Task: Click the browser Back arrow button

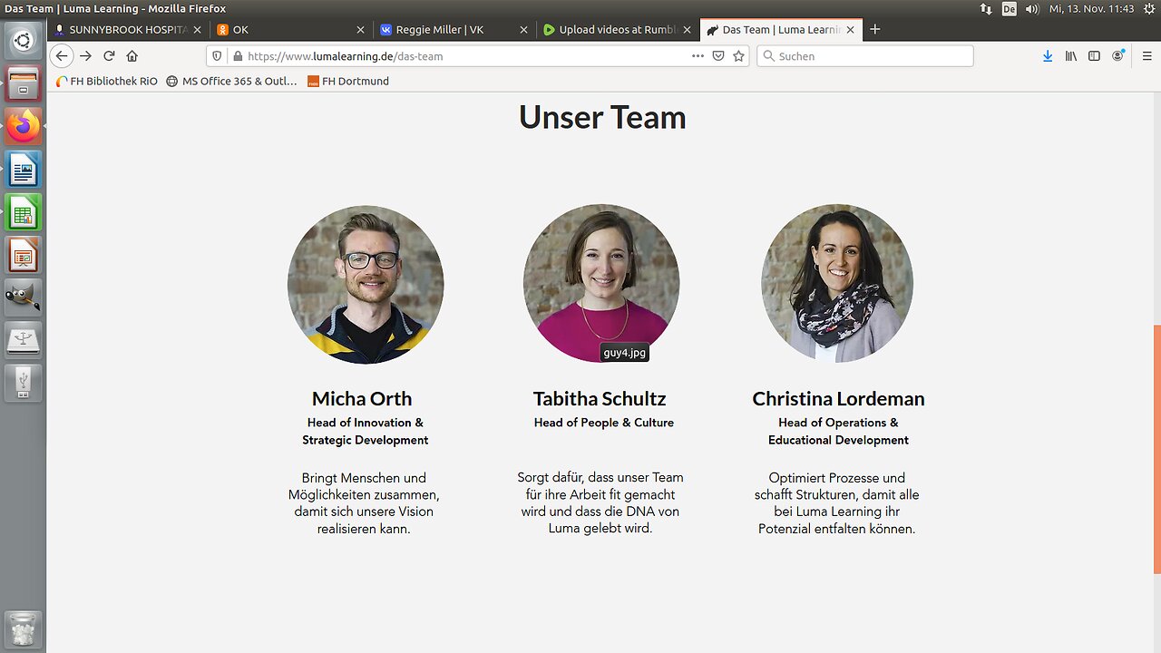Action: coord(62,56)
